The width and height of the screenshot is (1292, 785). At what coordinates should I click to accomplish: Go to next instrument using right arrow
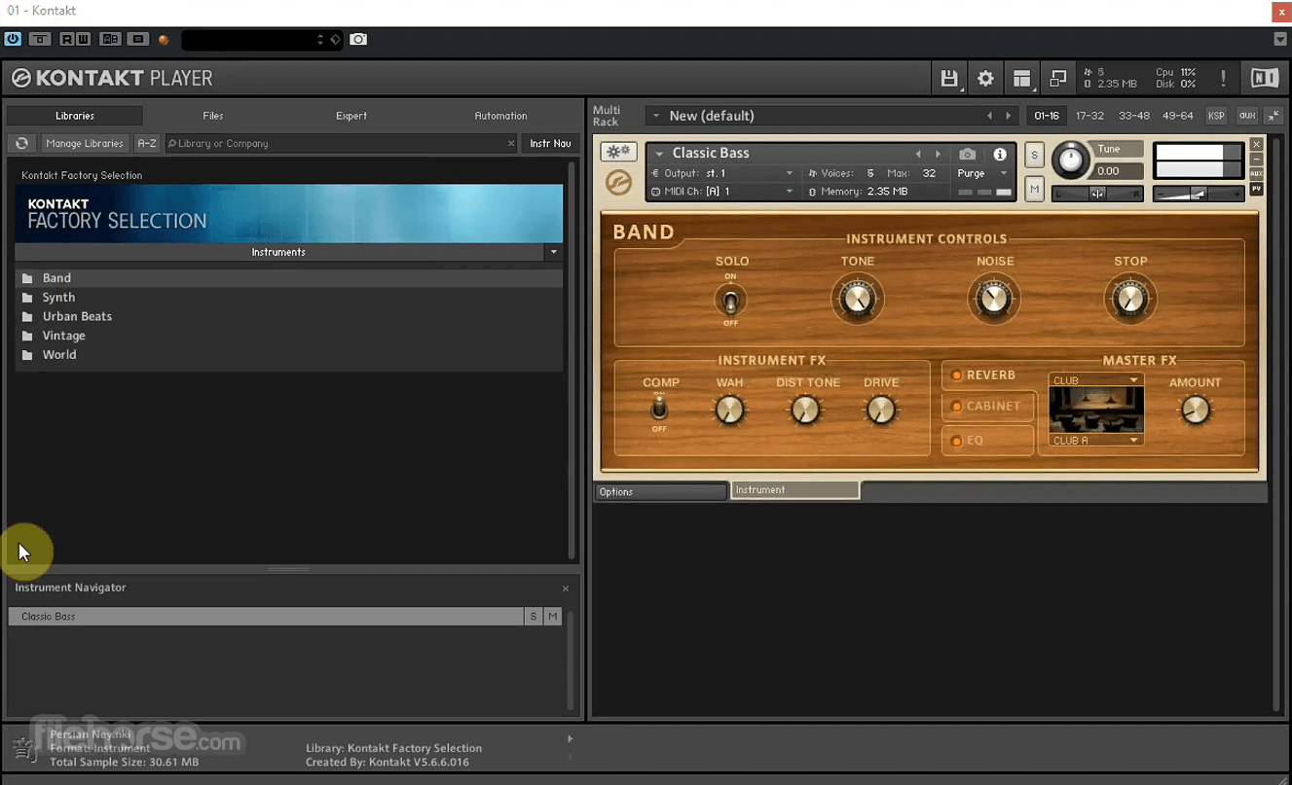point(938,154)
